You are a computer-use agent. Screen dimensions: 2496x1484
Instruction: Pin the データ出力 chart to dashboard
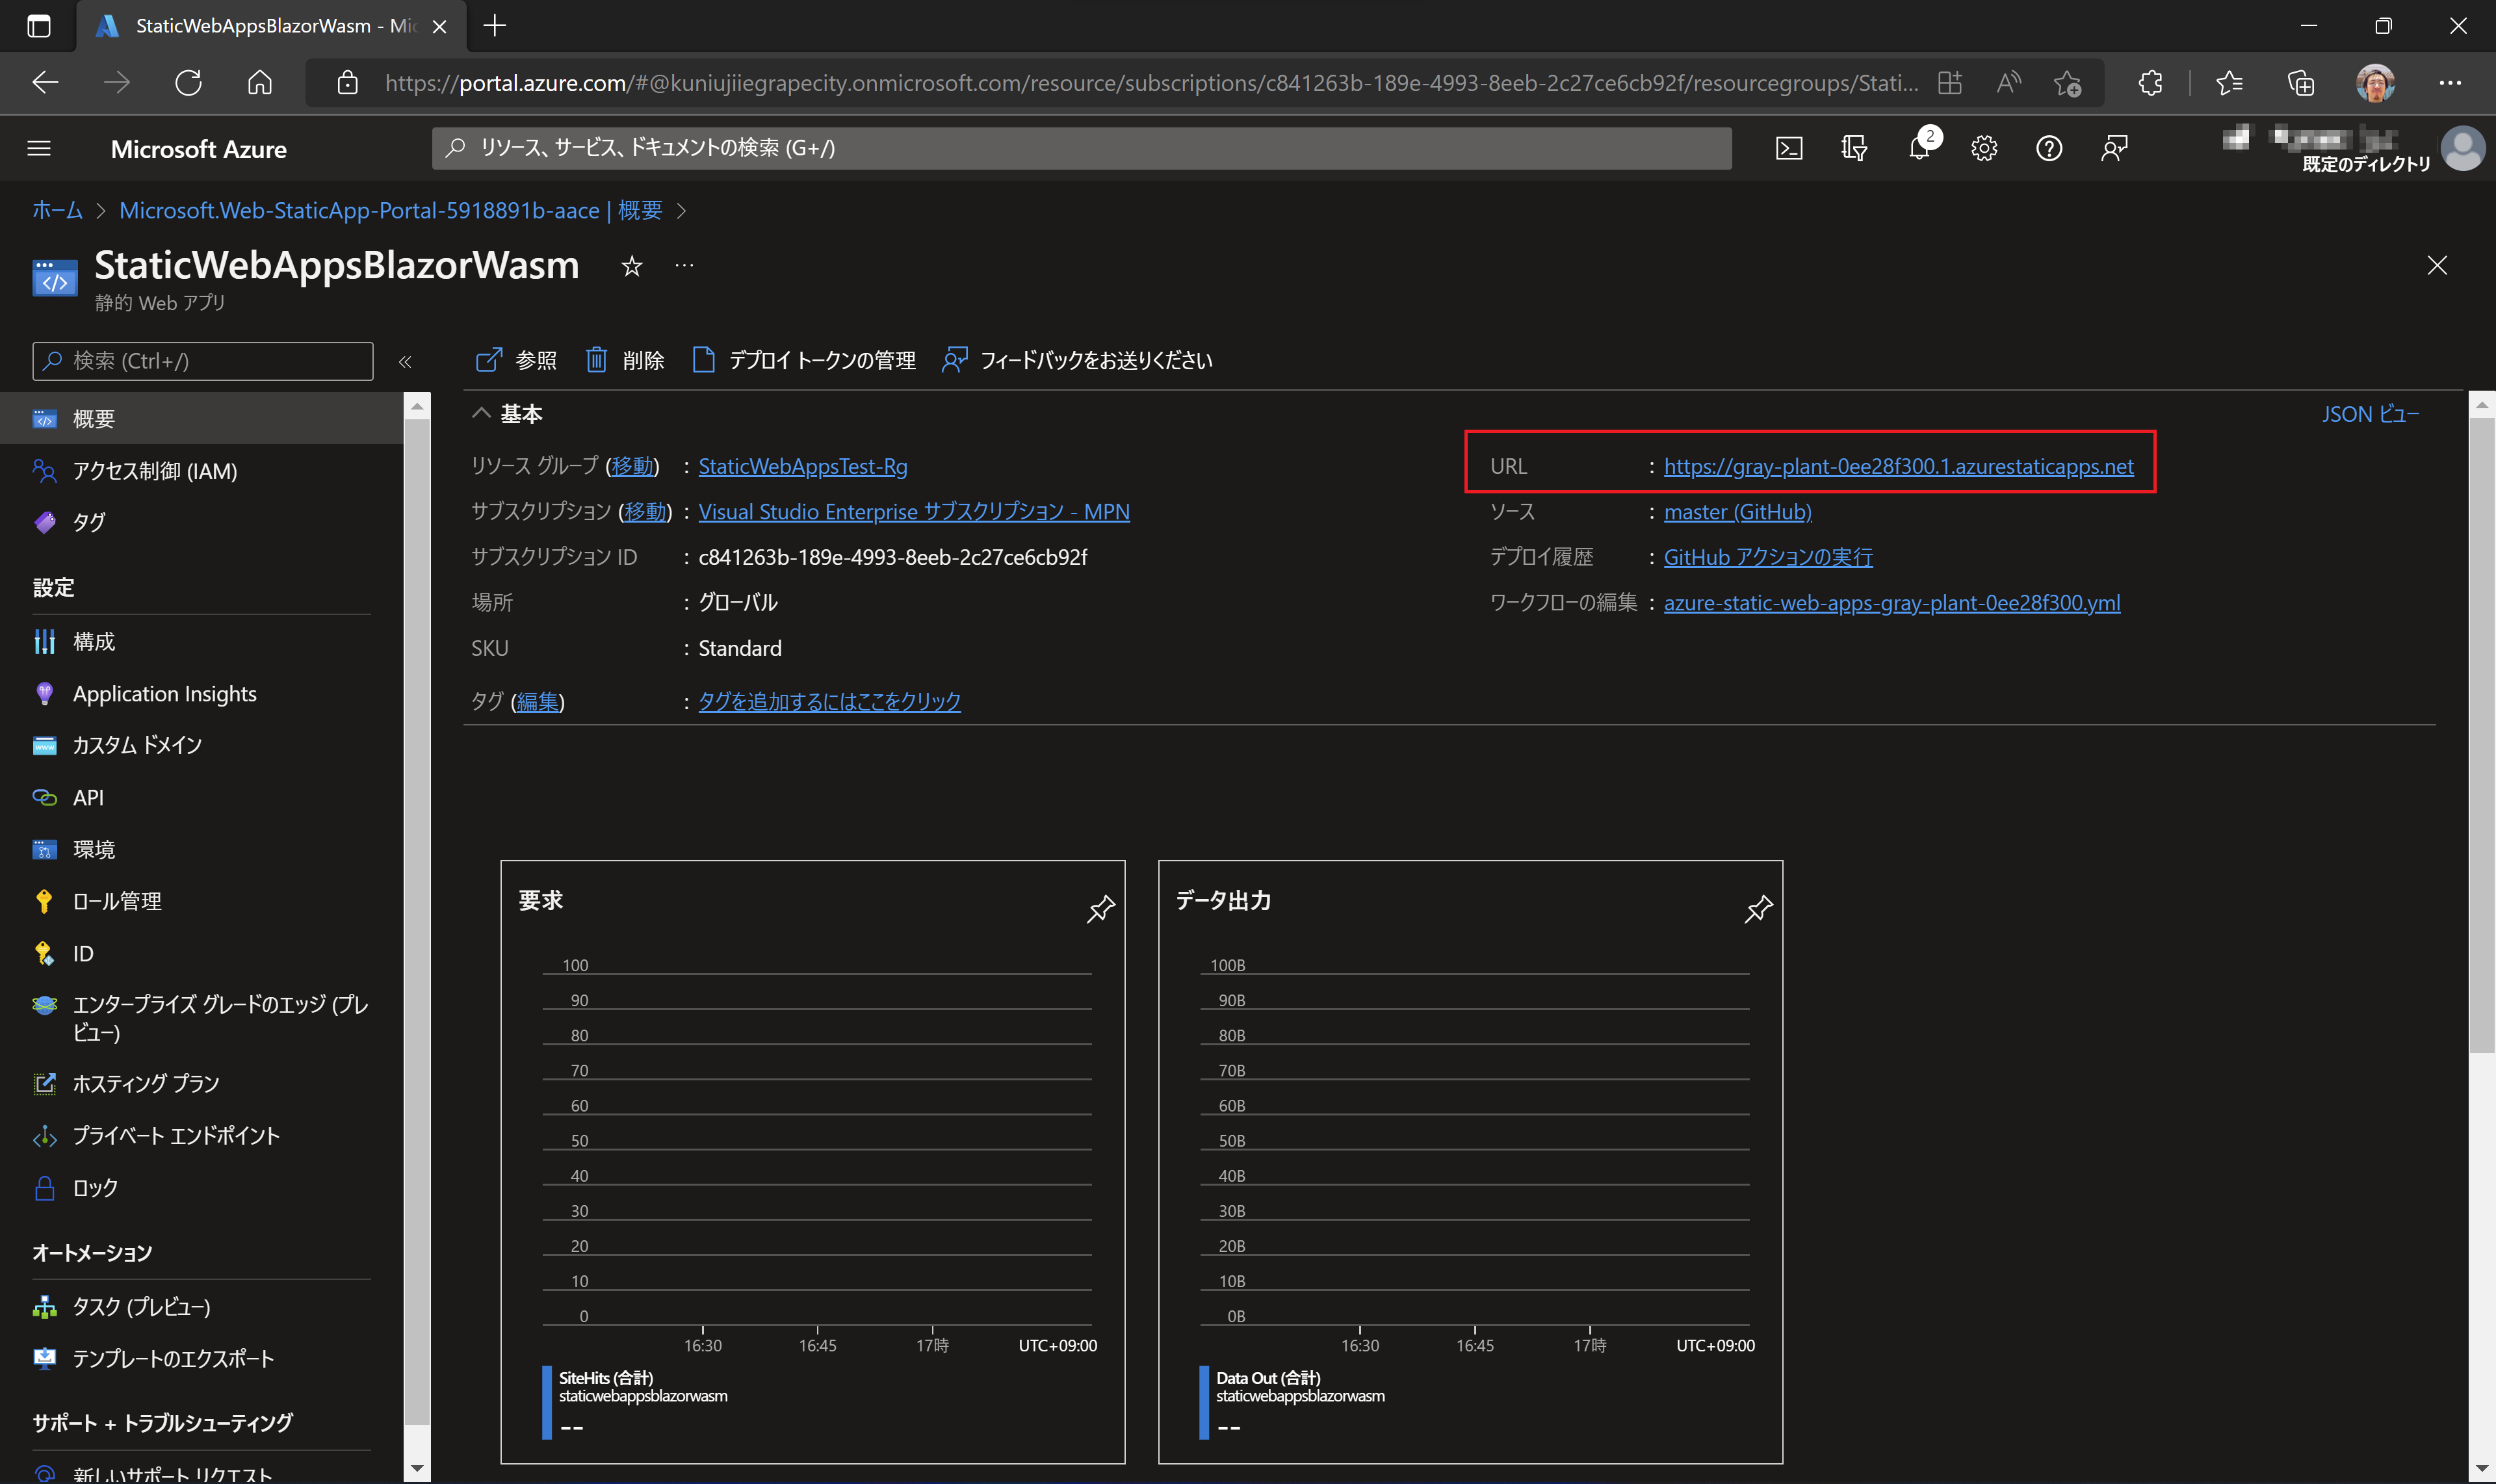pyautogui.click(x=1758, y=909)
